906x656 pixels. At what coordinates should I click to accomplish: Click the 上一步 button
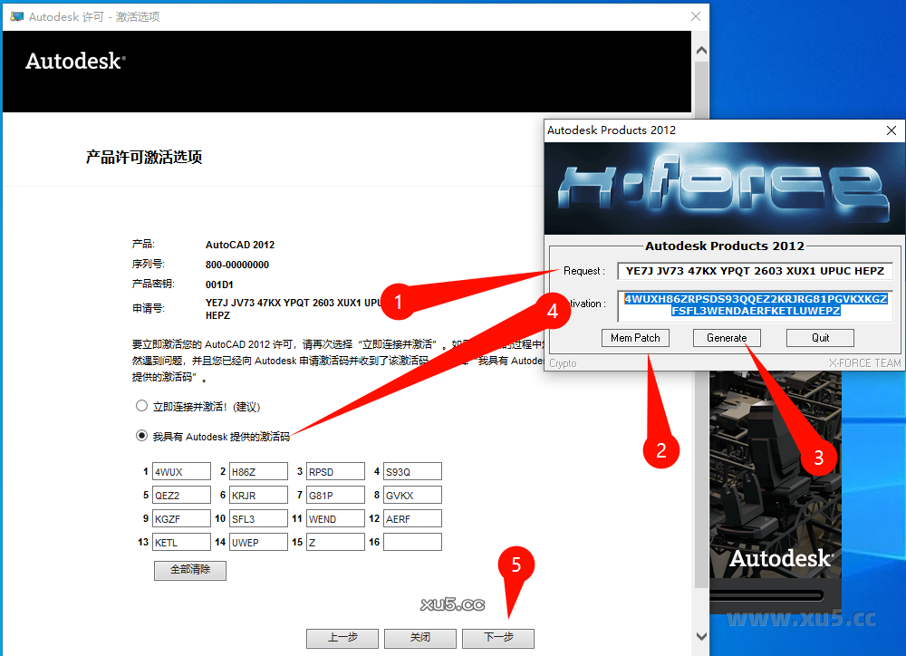342,638
